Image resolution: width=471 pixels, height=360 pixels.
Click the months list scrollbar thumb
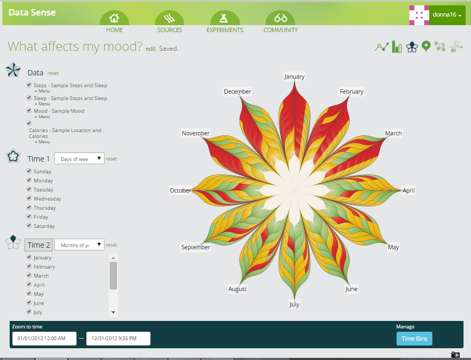point(113,276)
